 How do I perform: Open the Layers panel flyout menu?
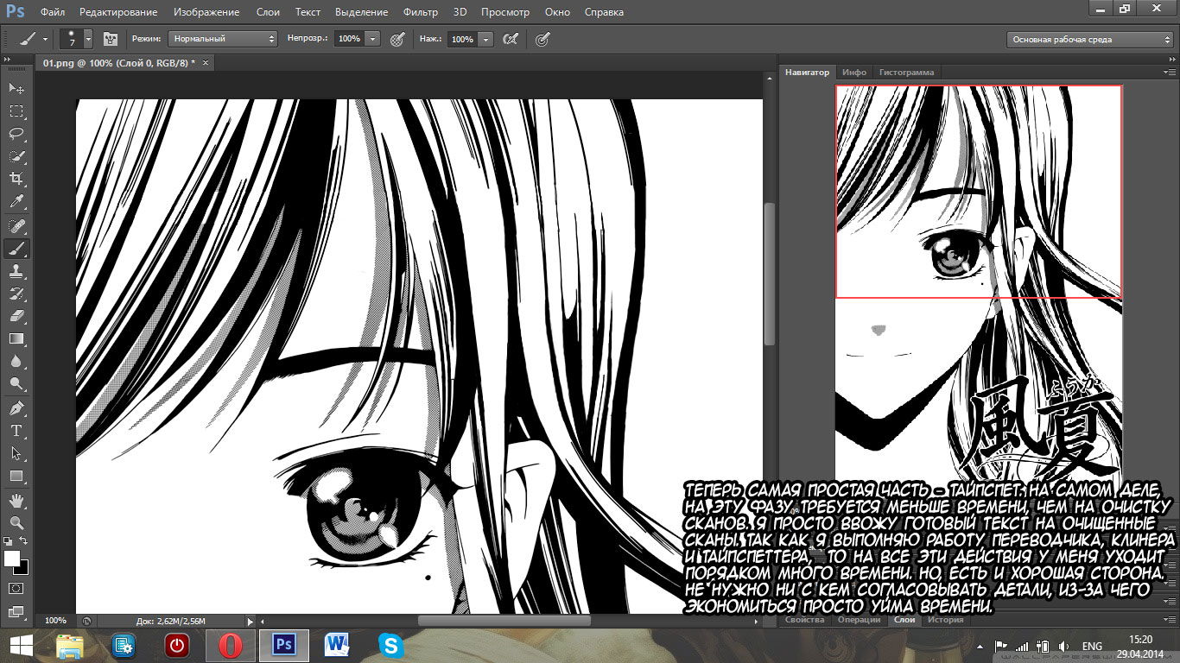[x=1170, y=619]
